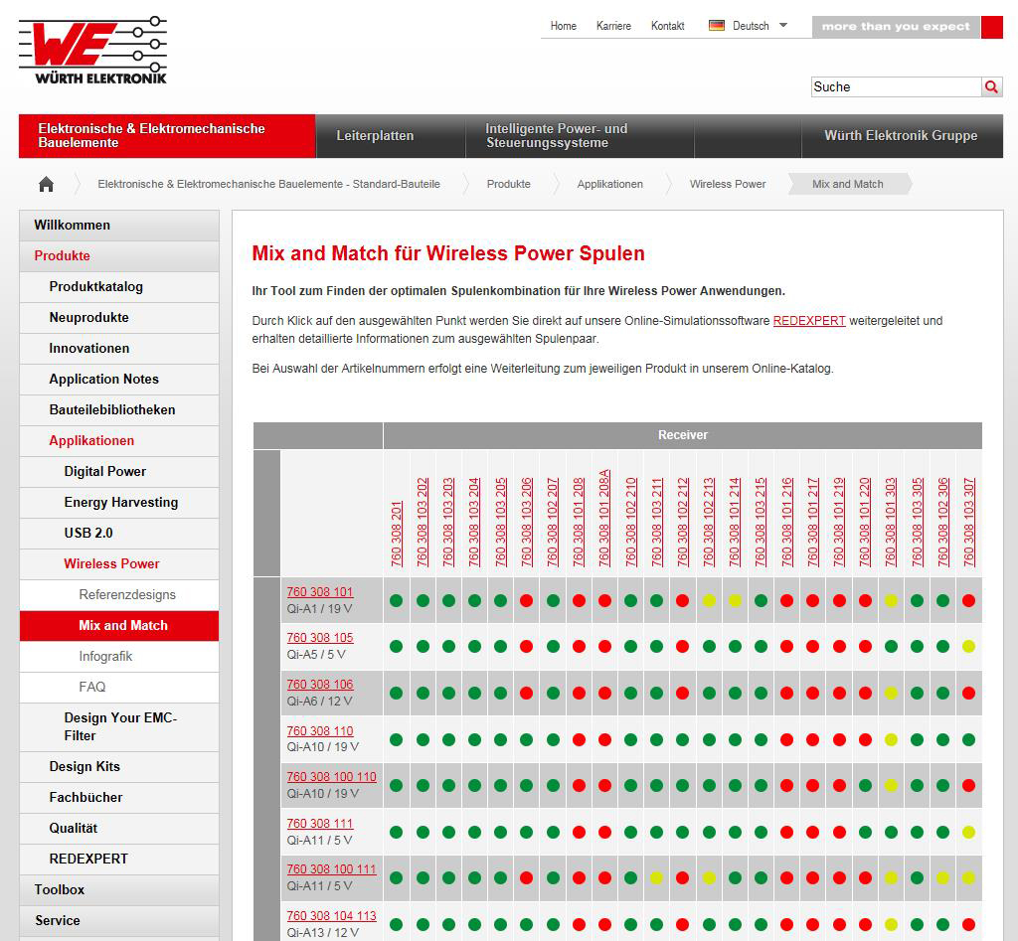Open red dot for 760 308 106 and 760 308 103 307

point(968,694)
